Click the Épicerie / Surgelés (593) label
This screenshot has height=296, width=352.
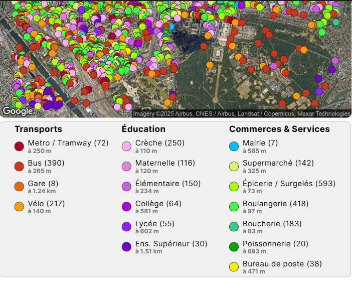[289, 184]
